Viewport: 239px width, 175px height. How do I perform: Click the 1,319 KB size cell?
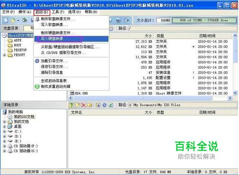click(145, 93)
